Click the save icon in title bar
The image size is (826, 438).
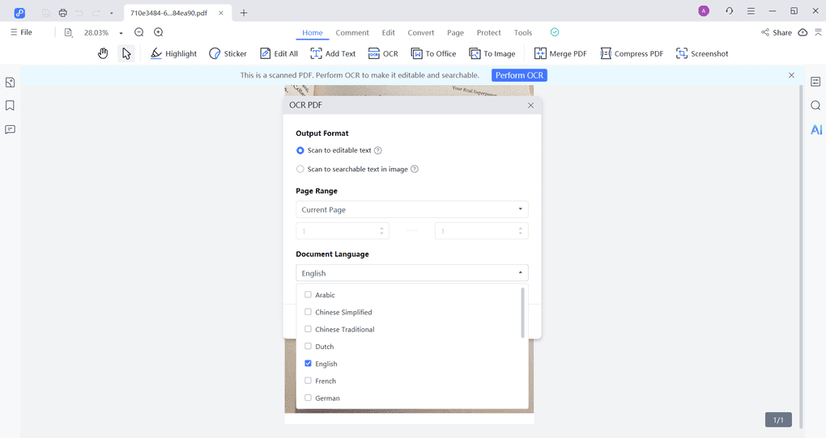[x=46, y=13]
